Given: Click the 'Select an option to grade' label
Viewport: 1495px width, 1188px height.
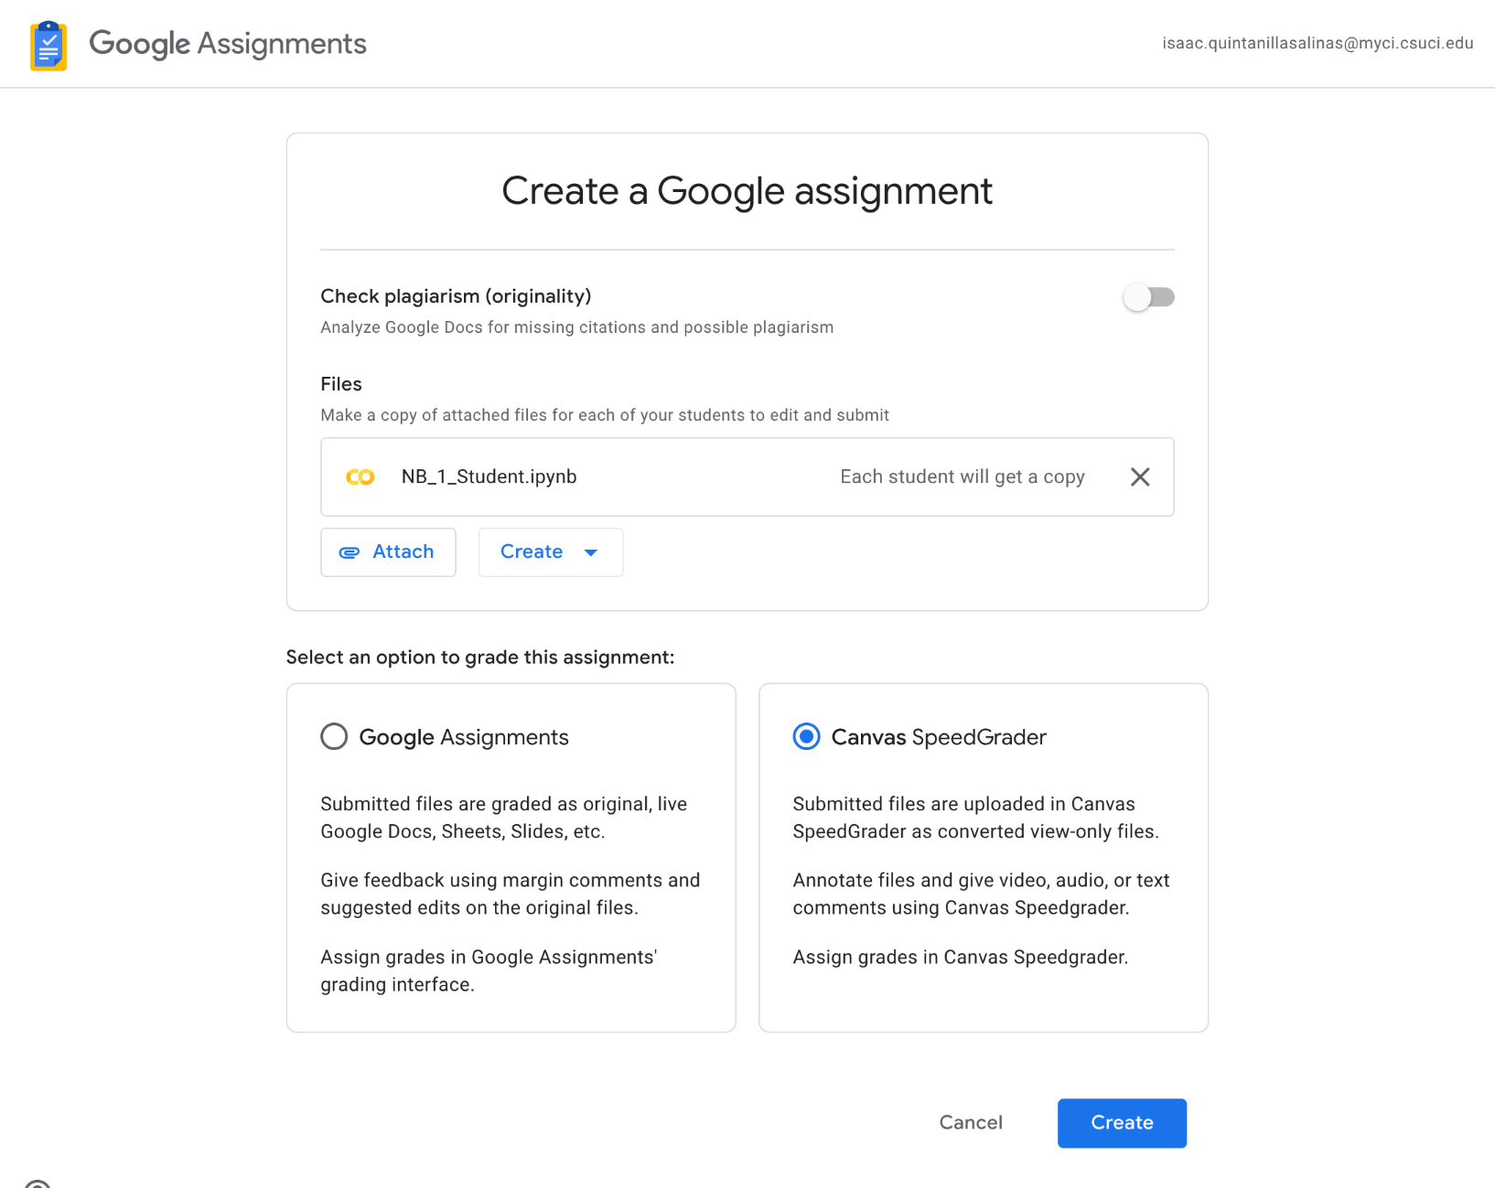Looking at the screenshot, I should [479, 657].
